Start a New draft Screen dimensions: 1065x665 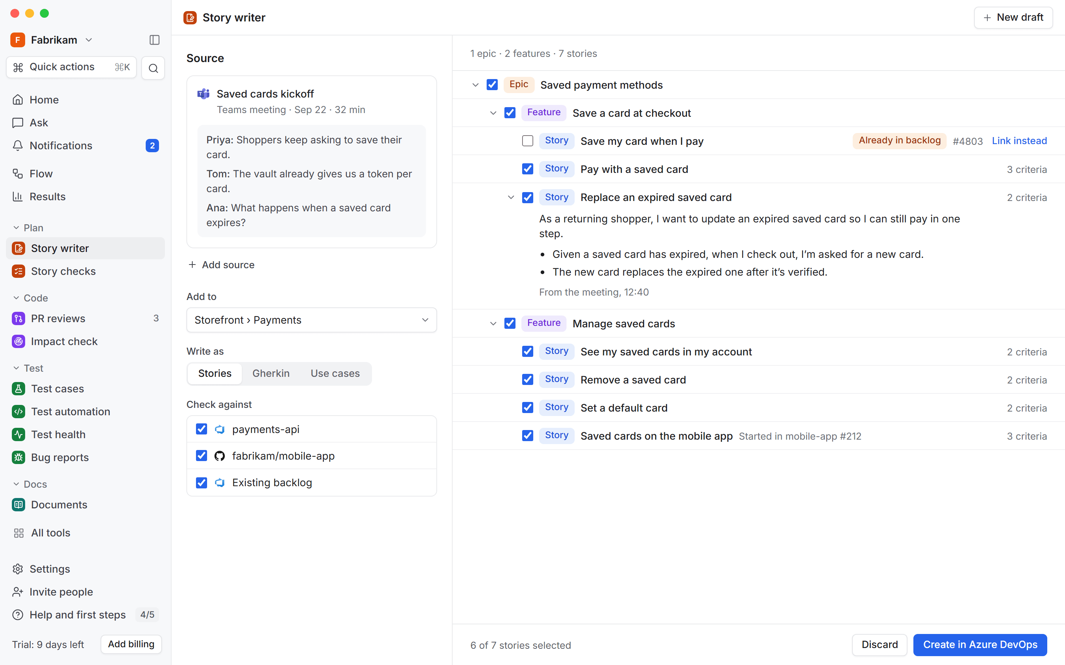tap(1013, 18)
